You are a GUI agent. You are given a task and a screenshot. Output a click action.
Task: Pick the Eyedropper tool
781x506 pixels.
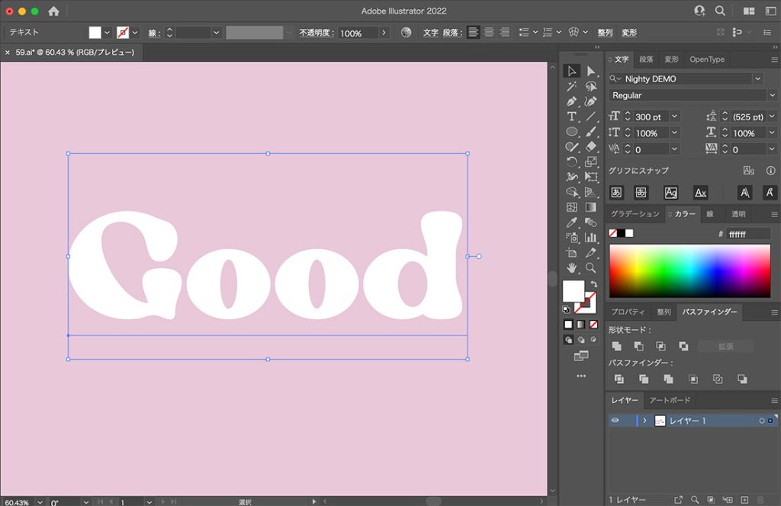[x=571, y=223]
